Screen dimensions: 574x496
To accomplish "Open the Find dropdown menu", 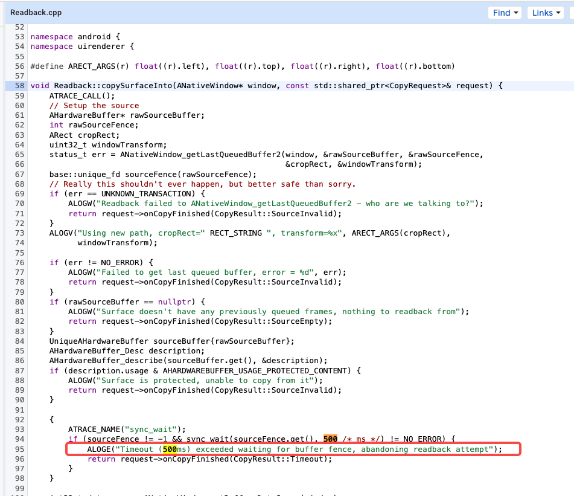I will click(505, 13).
